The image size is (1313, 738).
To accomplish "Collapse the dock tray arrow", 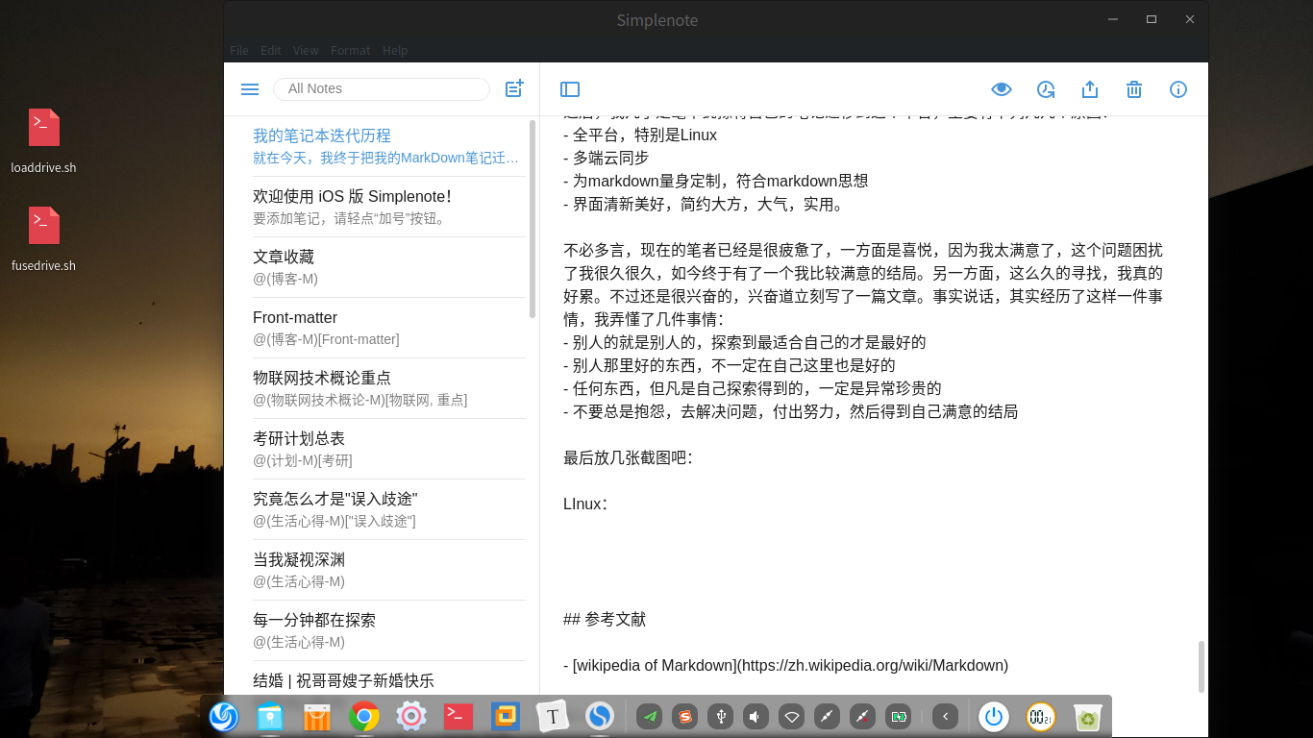I will point(946,716).
